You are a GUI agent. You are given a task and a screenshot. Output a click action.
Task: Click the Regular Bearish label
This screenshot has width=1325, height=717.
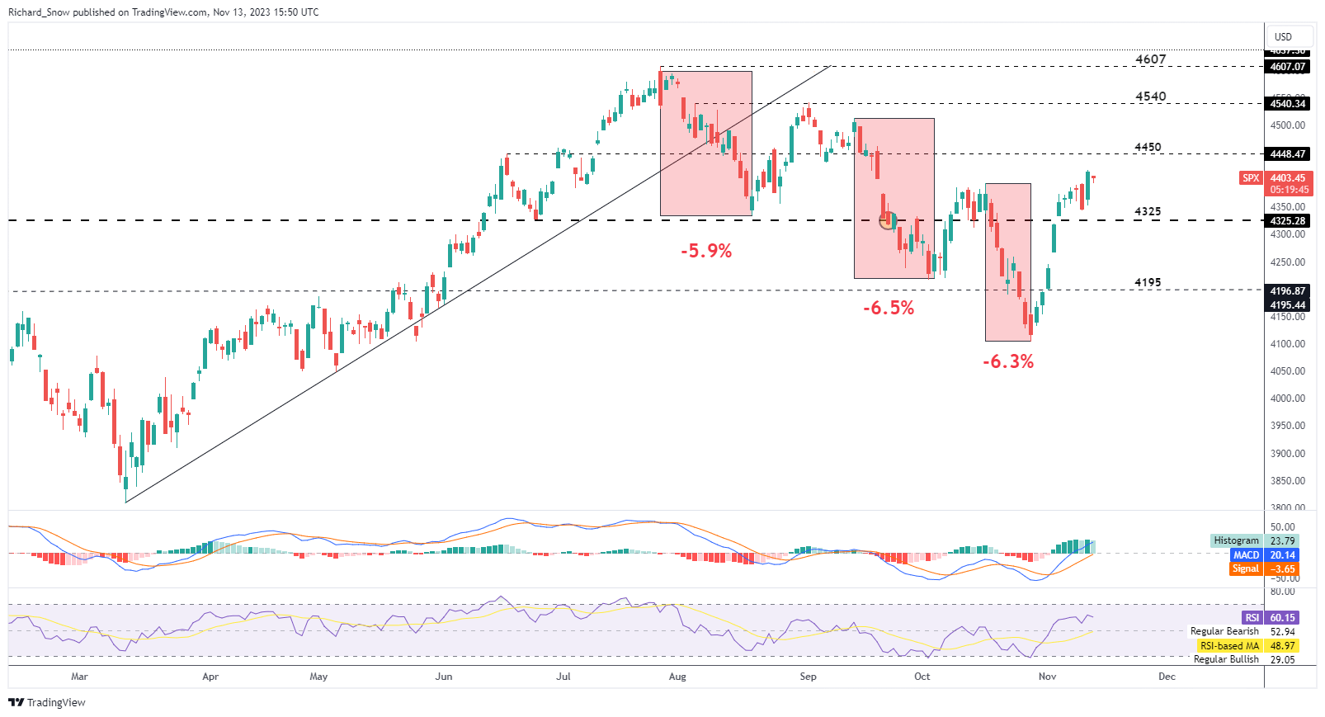(x=1224, y=631)
